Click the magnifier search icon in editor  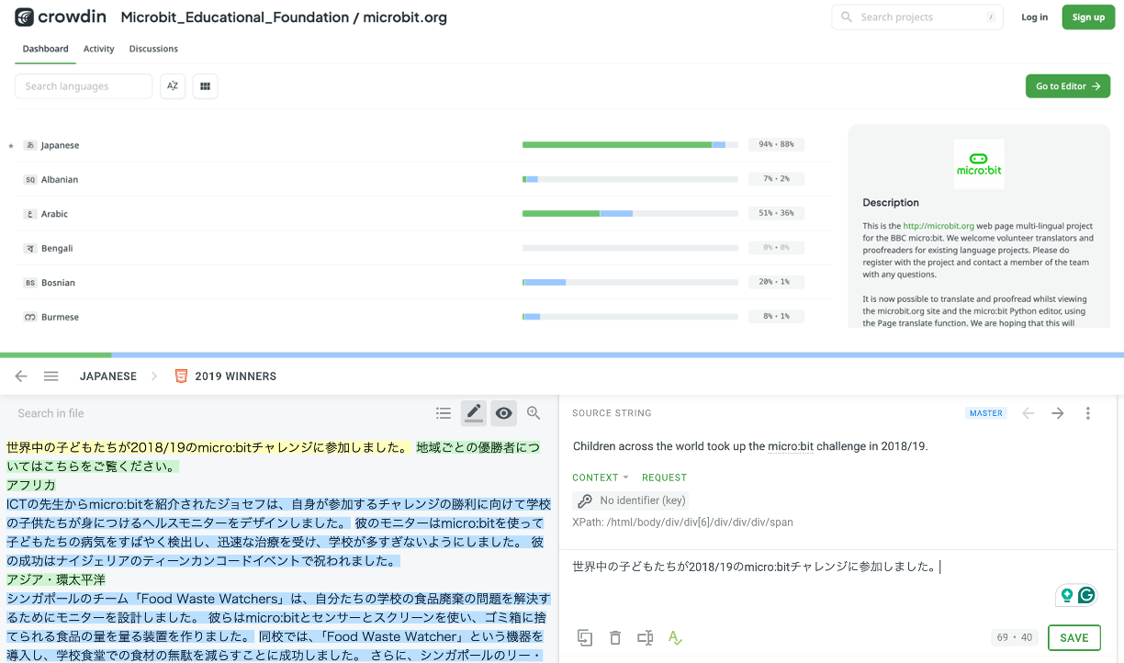534,413
